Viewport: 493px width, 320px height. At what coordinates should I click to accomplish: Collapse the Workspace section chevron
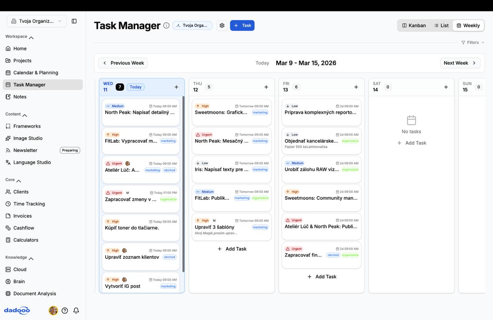click(x=31, y=37)
